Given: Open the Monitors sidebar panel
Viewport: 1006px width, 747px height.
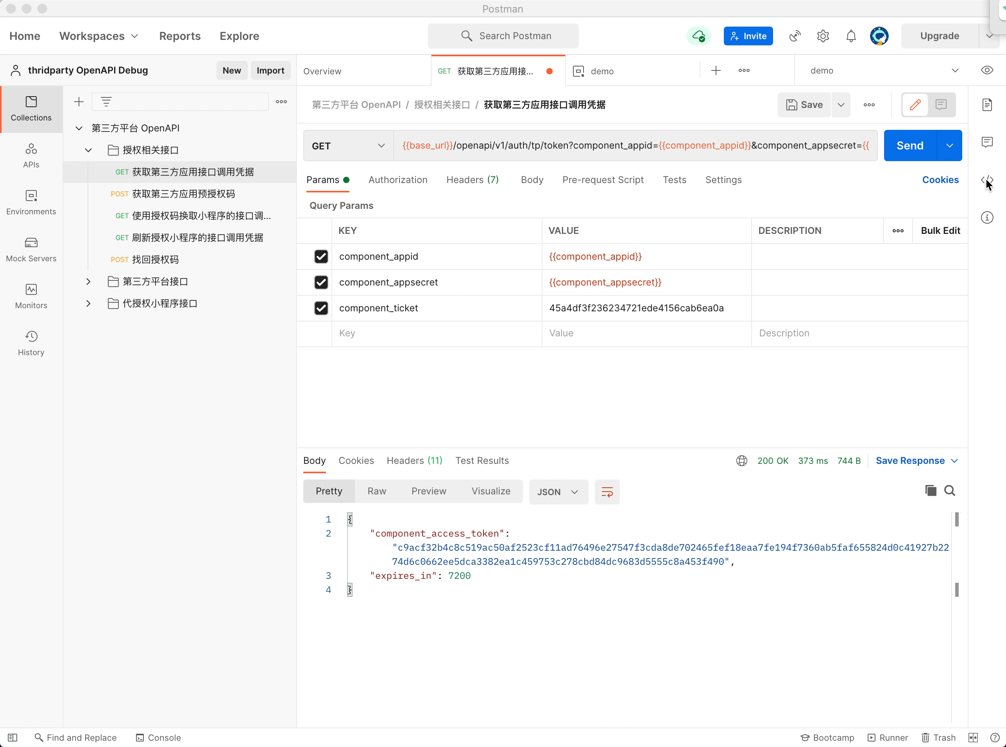Looking at the screenshot, I should click(x=31, y=296).
